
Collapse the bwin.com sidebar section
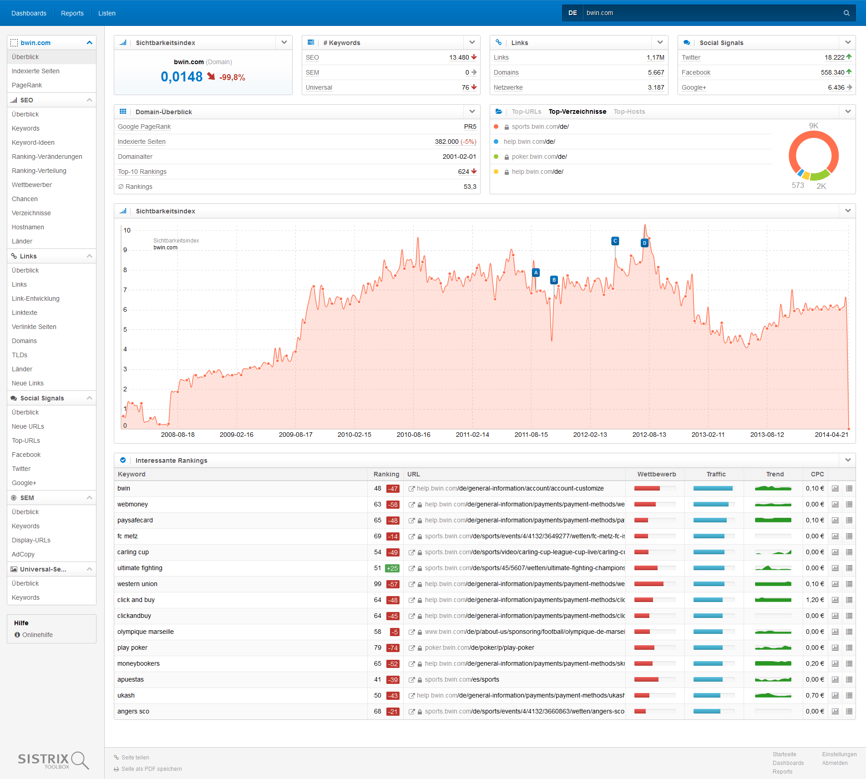(89, 43)
